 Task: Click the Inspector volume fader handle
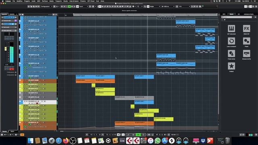point(6,49)
